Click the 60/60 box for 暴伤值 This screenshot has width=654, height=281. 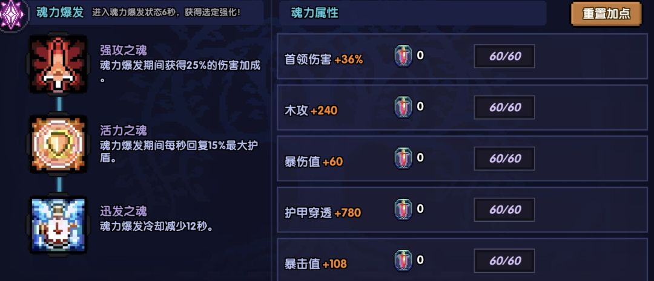pyautogui.click(x=504, y=158)
